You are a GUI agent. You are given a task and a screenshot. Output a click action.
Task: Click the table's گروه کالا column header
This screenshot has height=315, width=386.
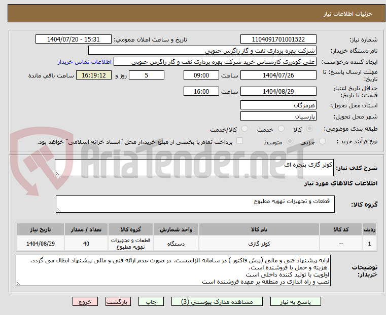130,229
